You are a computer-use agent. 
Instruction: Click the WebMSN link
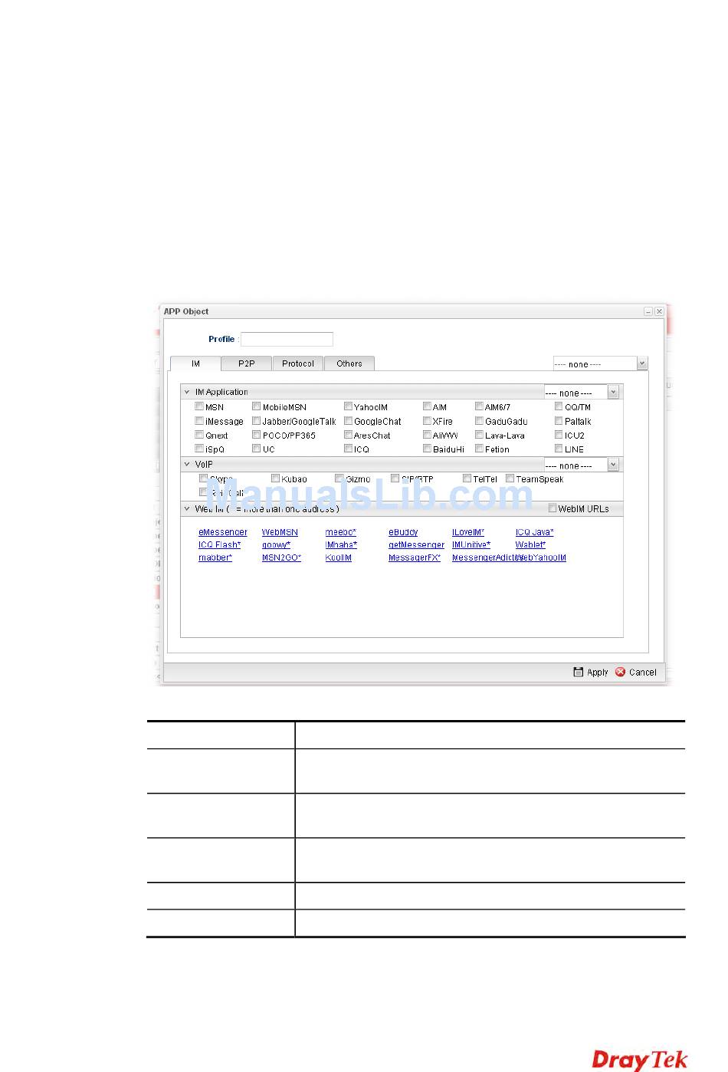point(280,532)
